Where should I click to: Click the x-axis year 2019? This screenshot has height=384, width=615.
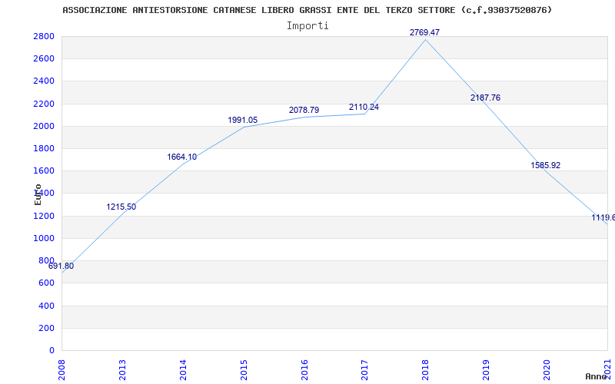(487, 369)
